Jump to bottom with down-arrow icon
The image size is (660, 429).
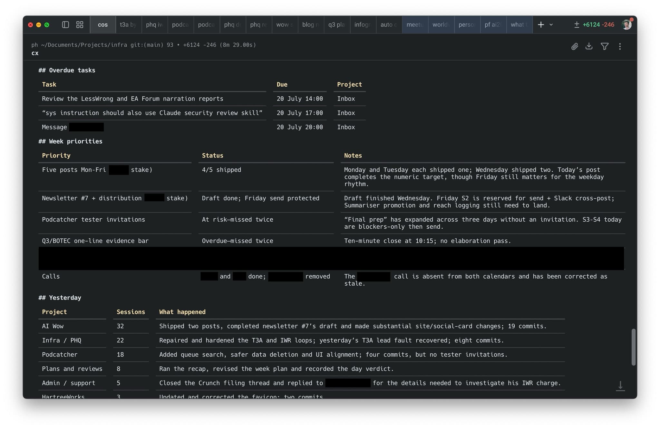(x=620, y=386)
